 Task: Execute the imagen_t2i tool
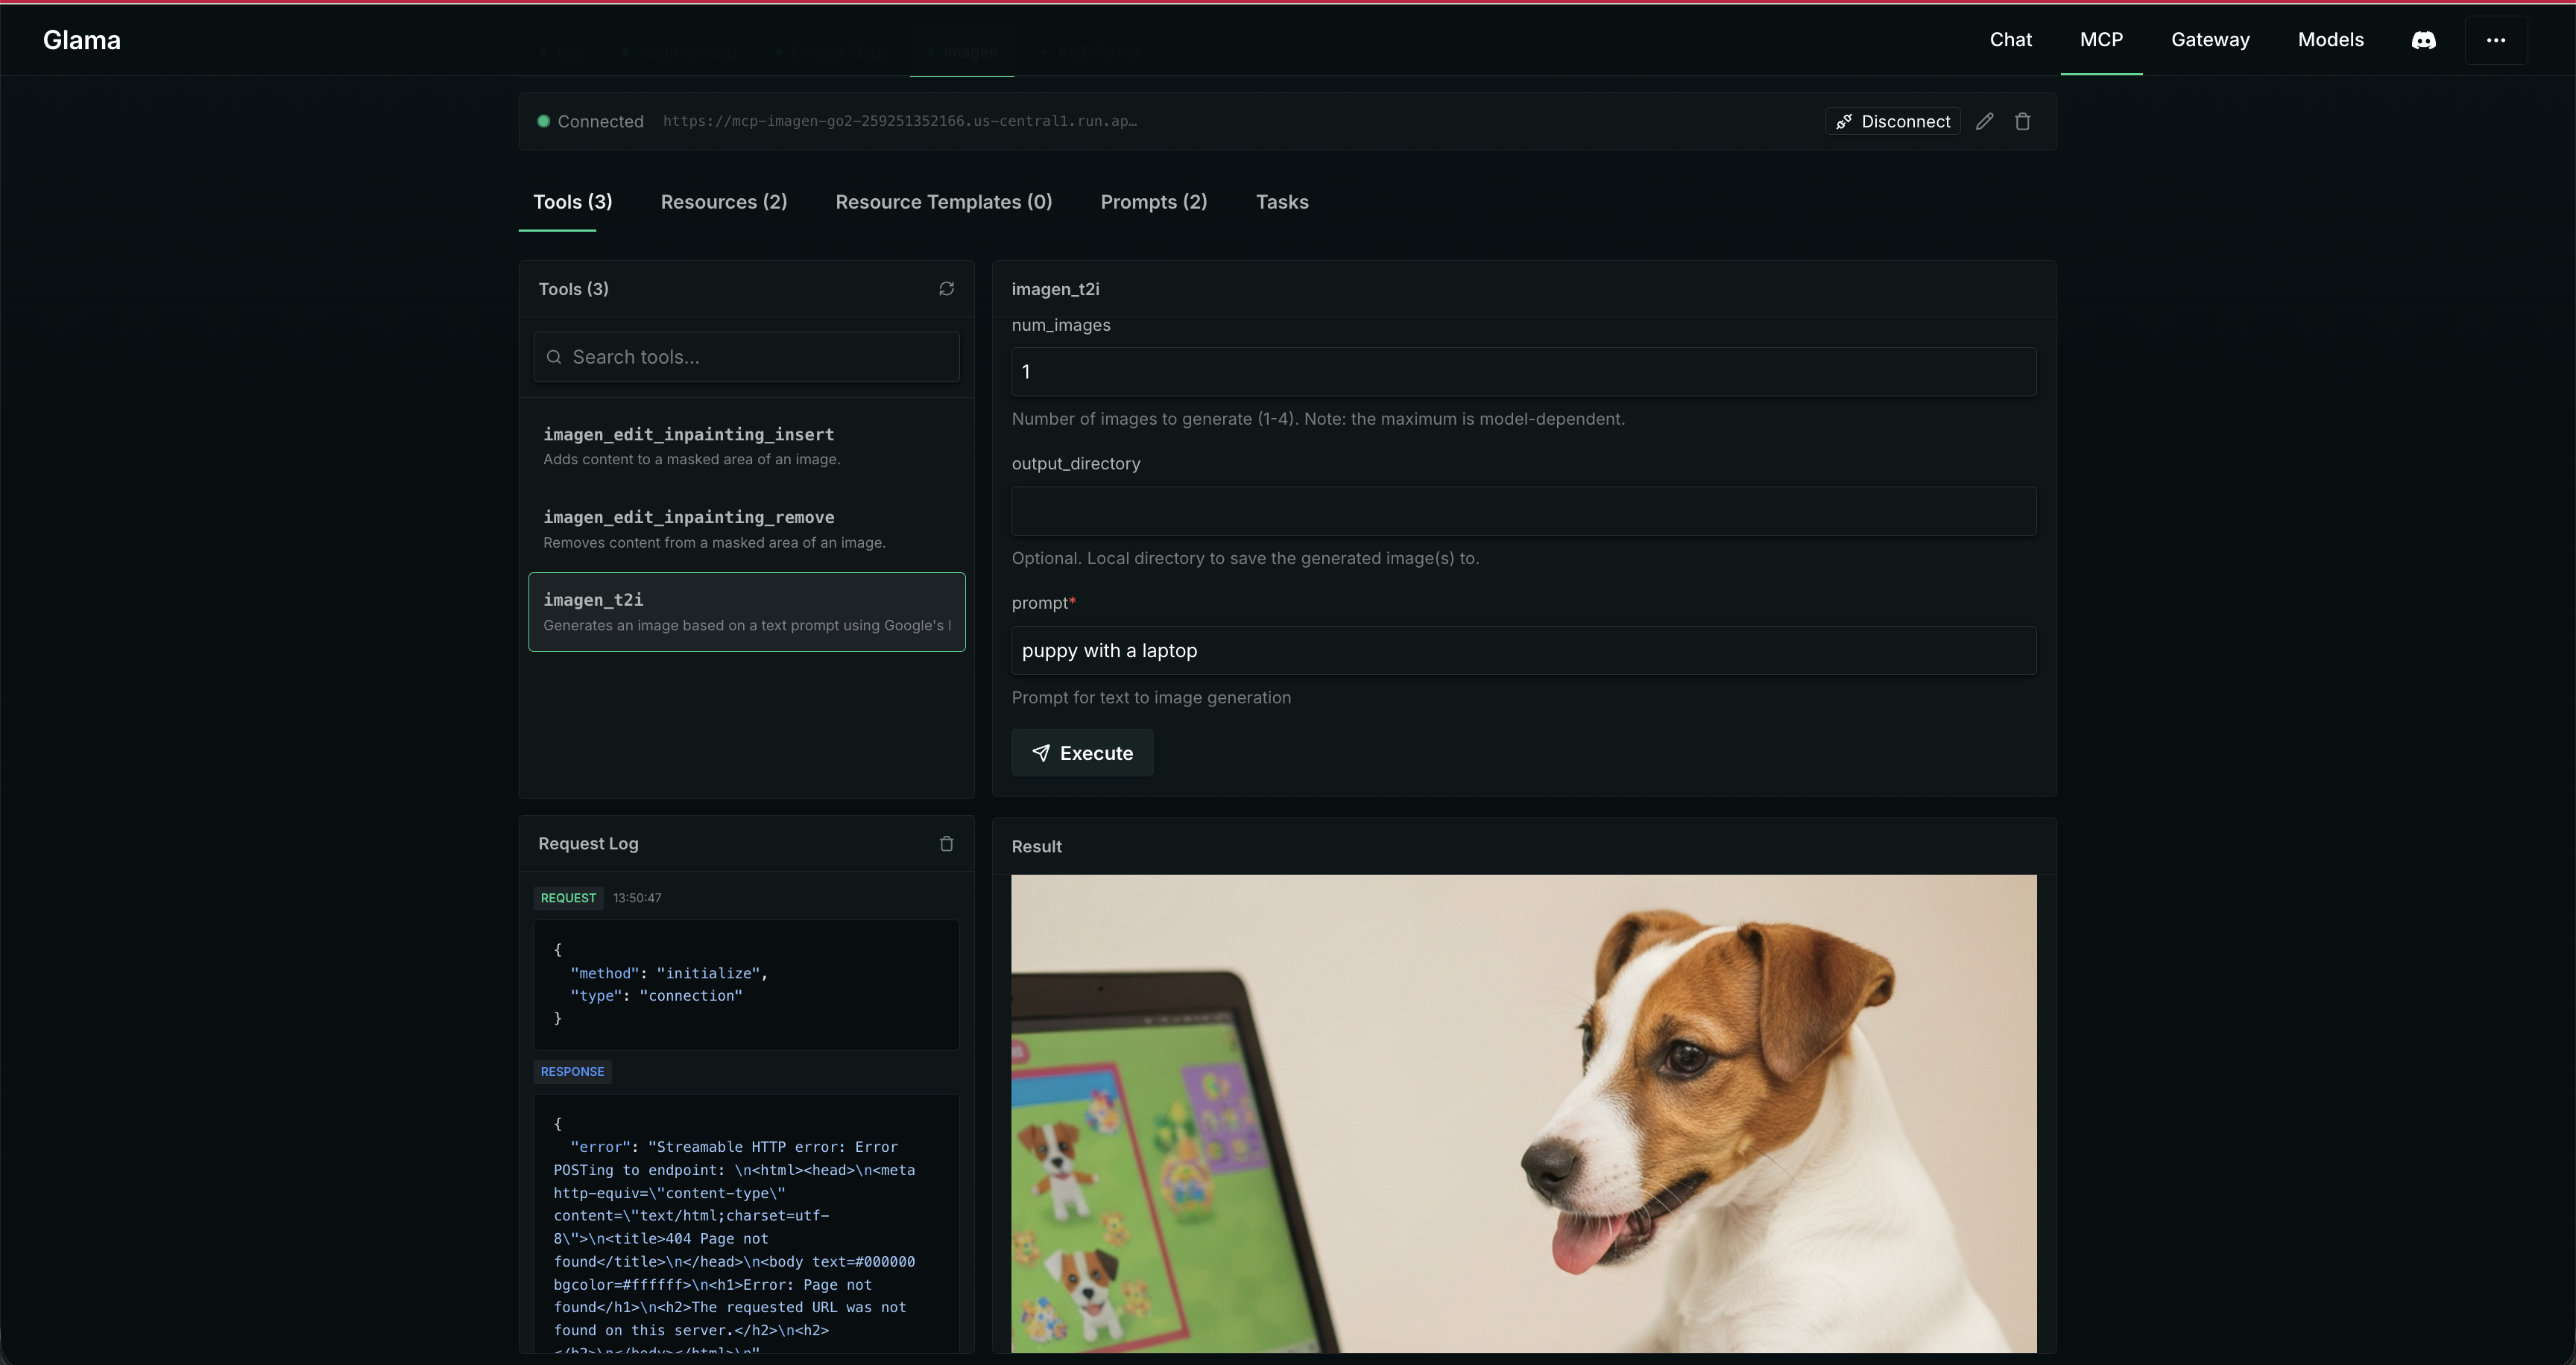pos(1082,753)
